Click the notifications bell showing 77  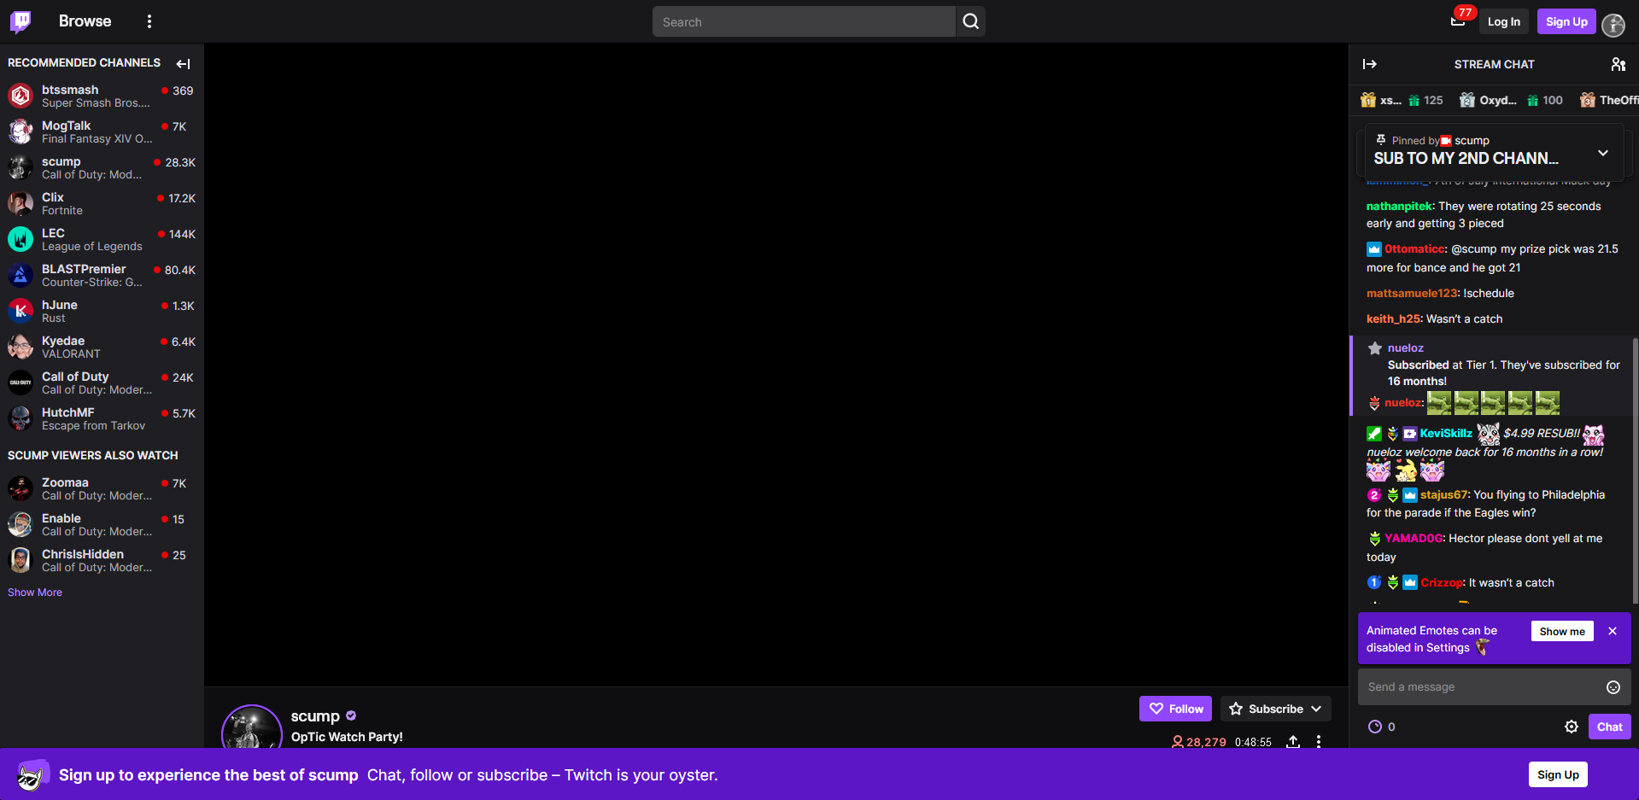pos(1456,21)
